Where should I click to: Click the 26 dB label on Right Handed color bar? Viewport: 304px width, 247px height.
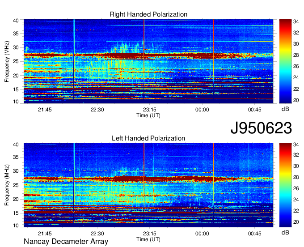(296, 66)
